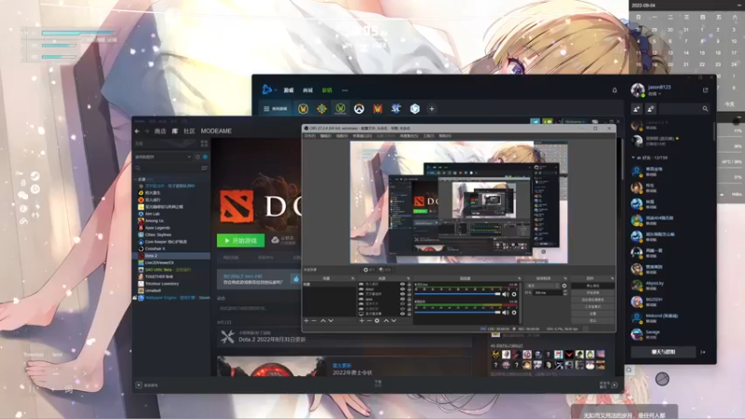The height and width of the screenshot is (419, 745).
Task: Open the 帮助(H) menu in OBS
Action: [445, 136]
